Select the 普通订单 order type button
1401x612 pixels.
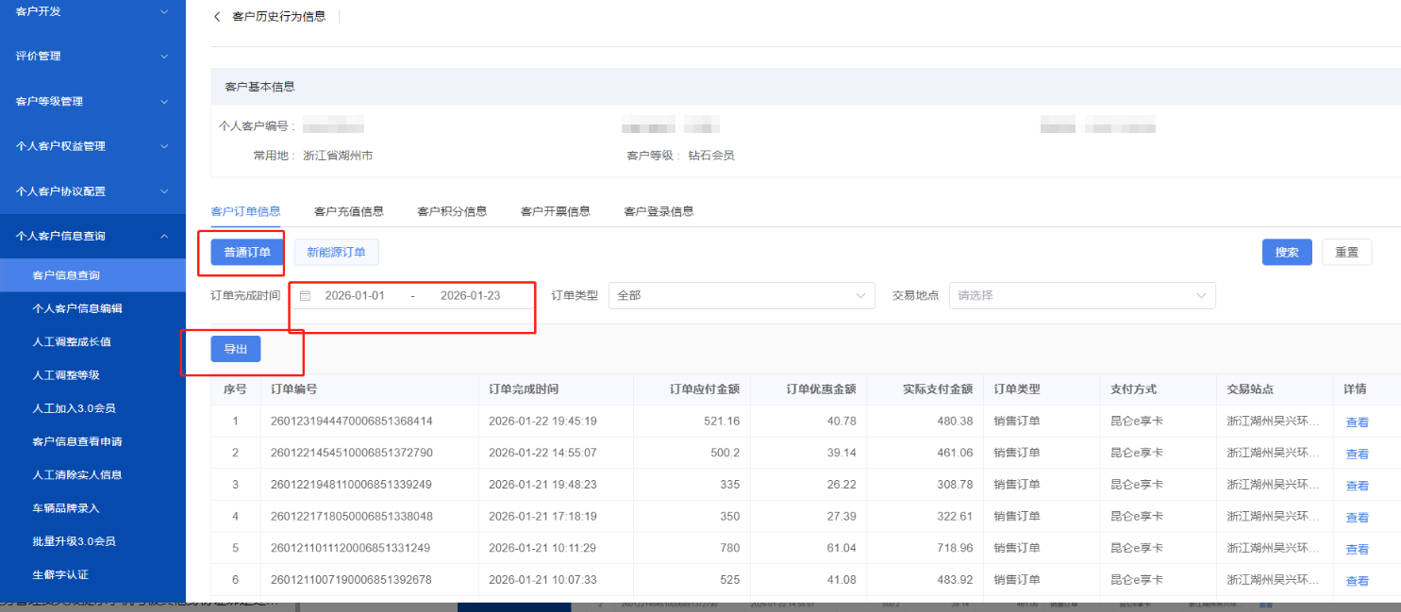(x=246, y=252)
